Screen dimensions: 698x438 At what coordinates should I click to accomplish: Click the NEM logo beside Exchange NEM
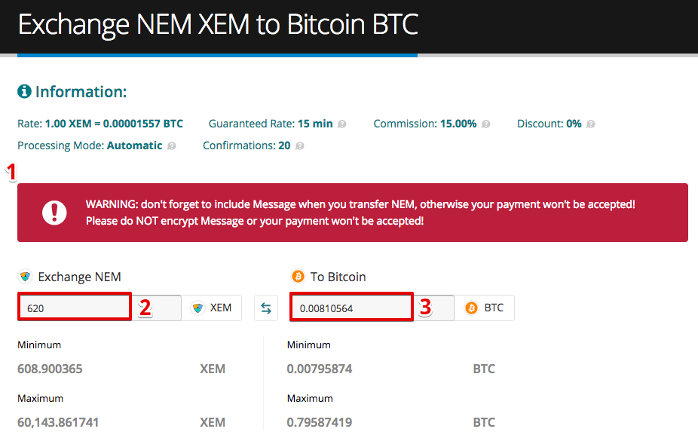click(26, 277)
